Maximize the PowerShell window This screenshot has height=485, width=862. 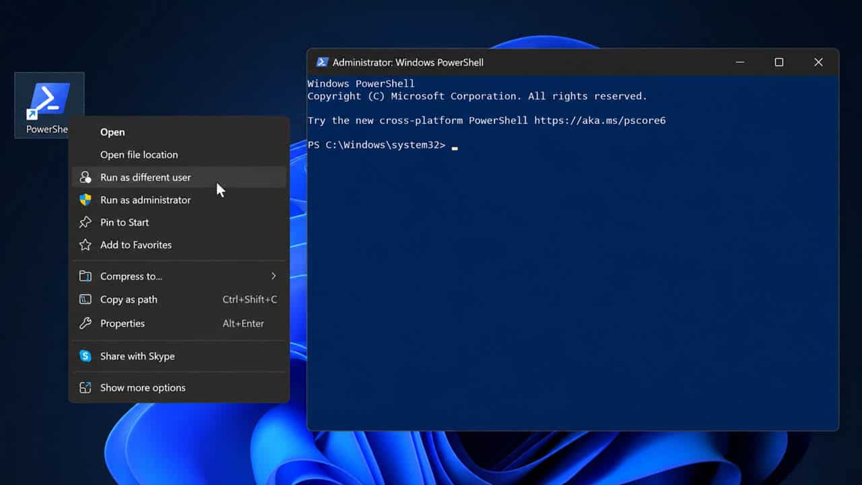point(779,62)
